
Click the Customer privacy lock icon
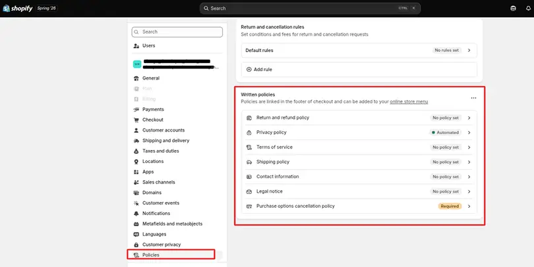pos(136,245)
